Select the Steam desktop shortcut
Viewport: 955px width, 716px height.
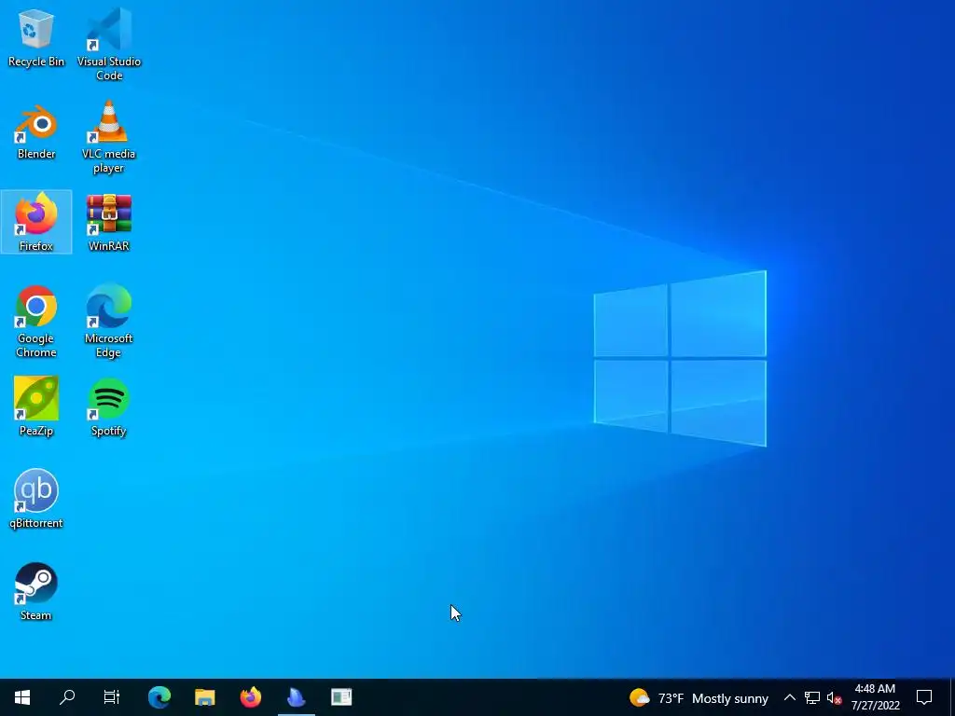(36, 591)
